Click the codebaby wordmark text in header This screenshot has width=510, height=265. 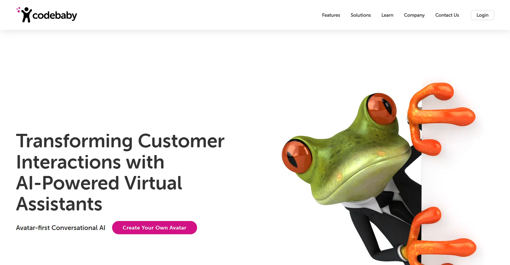click(x=55, y=16)
